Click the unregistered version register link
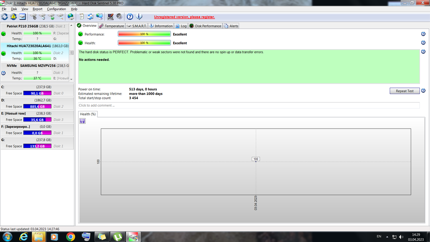This screenshot has height=242, width=430. point(184,17)
